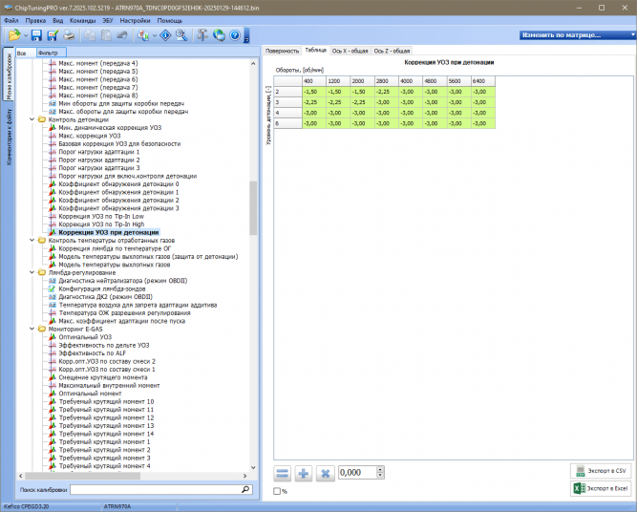Collapse the 'Контроль детонации' folder
Image resolution: width=637 pixels, height=512 pixels.
[x=32, y=119]
